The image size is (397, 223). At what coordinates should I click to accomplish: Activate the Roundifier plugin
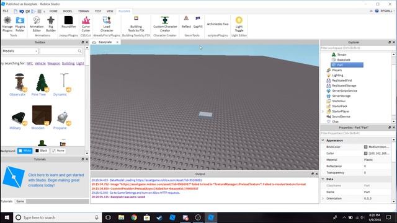pos(69,22)
